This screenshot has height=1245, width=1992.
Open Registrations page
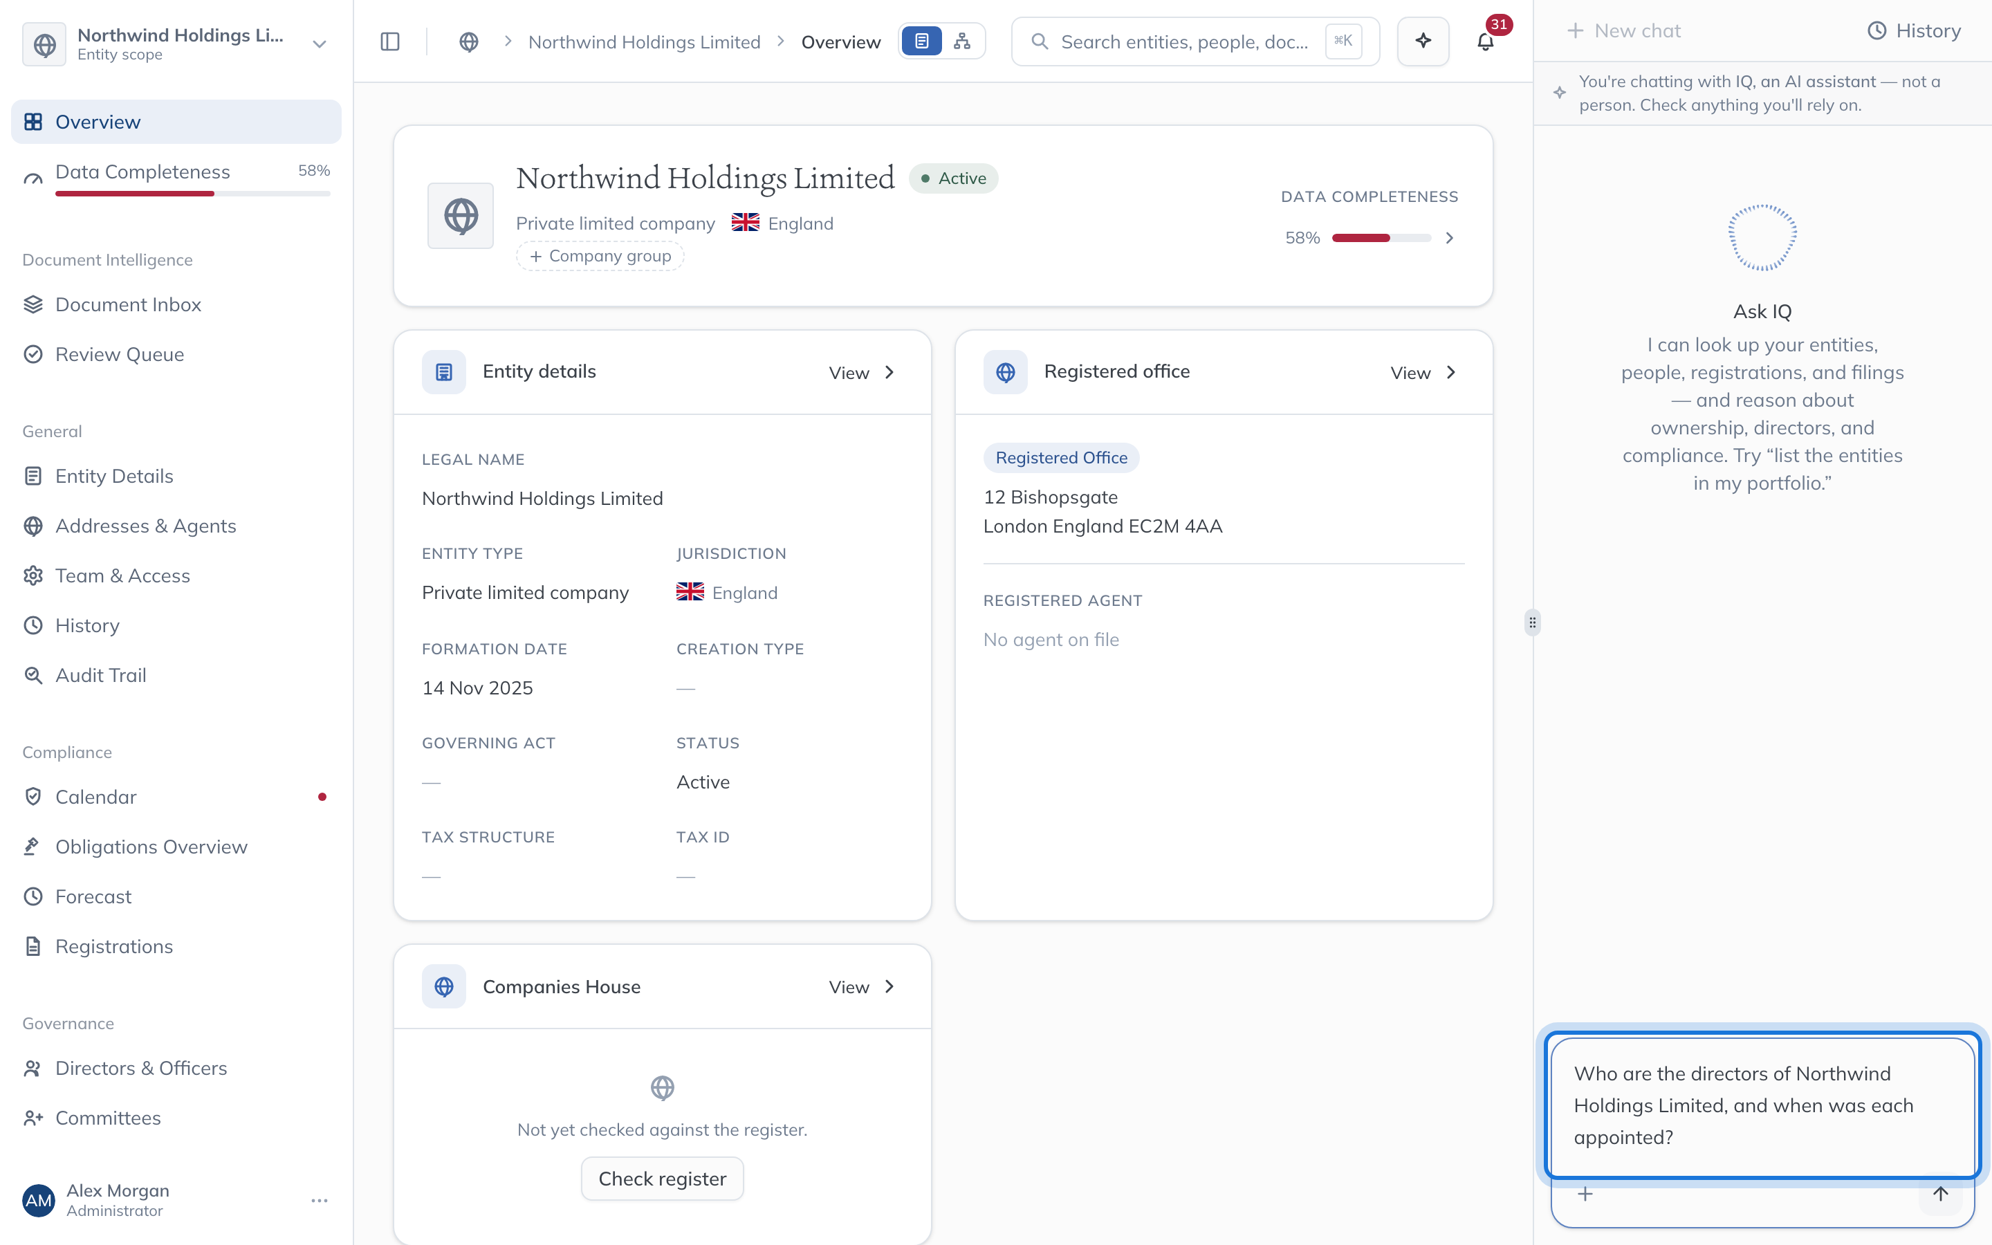[176, 947]
